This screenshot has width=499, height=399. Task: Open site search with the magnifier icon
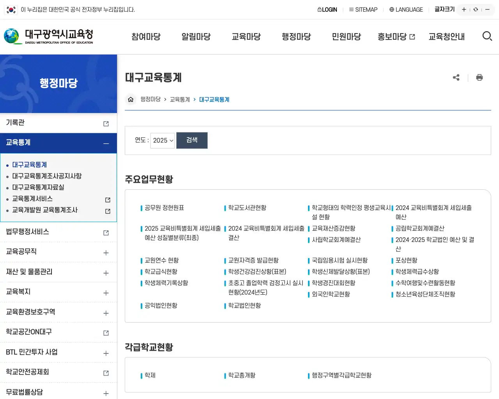point(487,36)
